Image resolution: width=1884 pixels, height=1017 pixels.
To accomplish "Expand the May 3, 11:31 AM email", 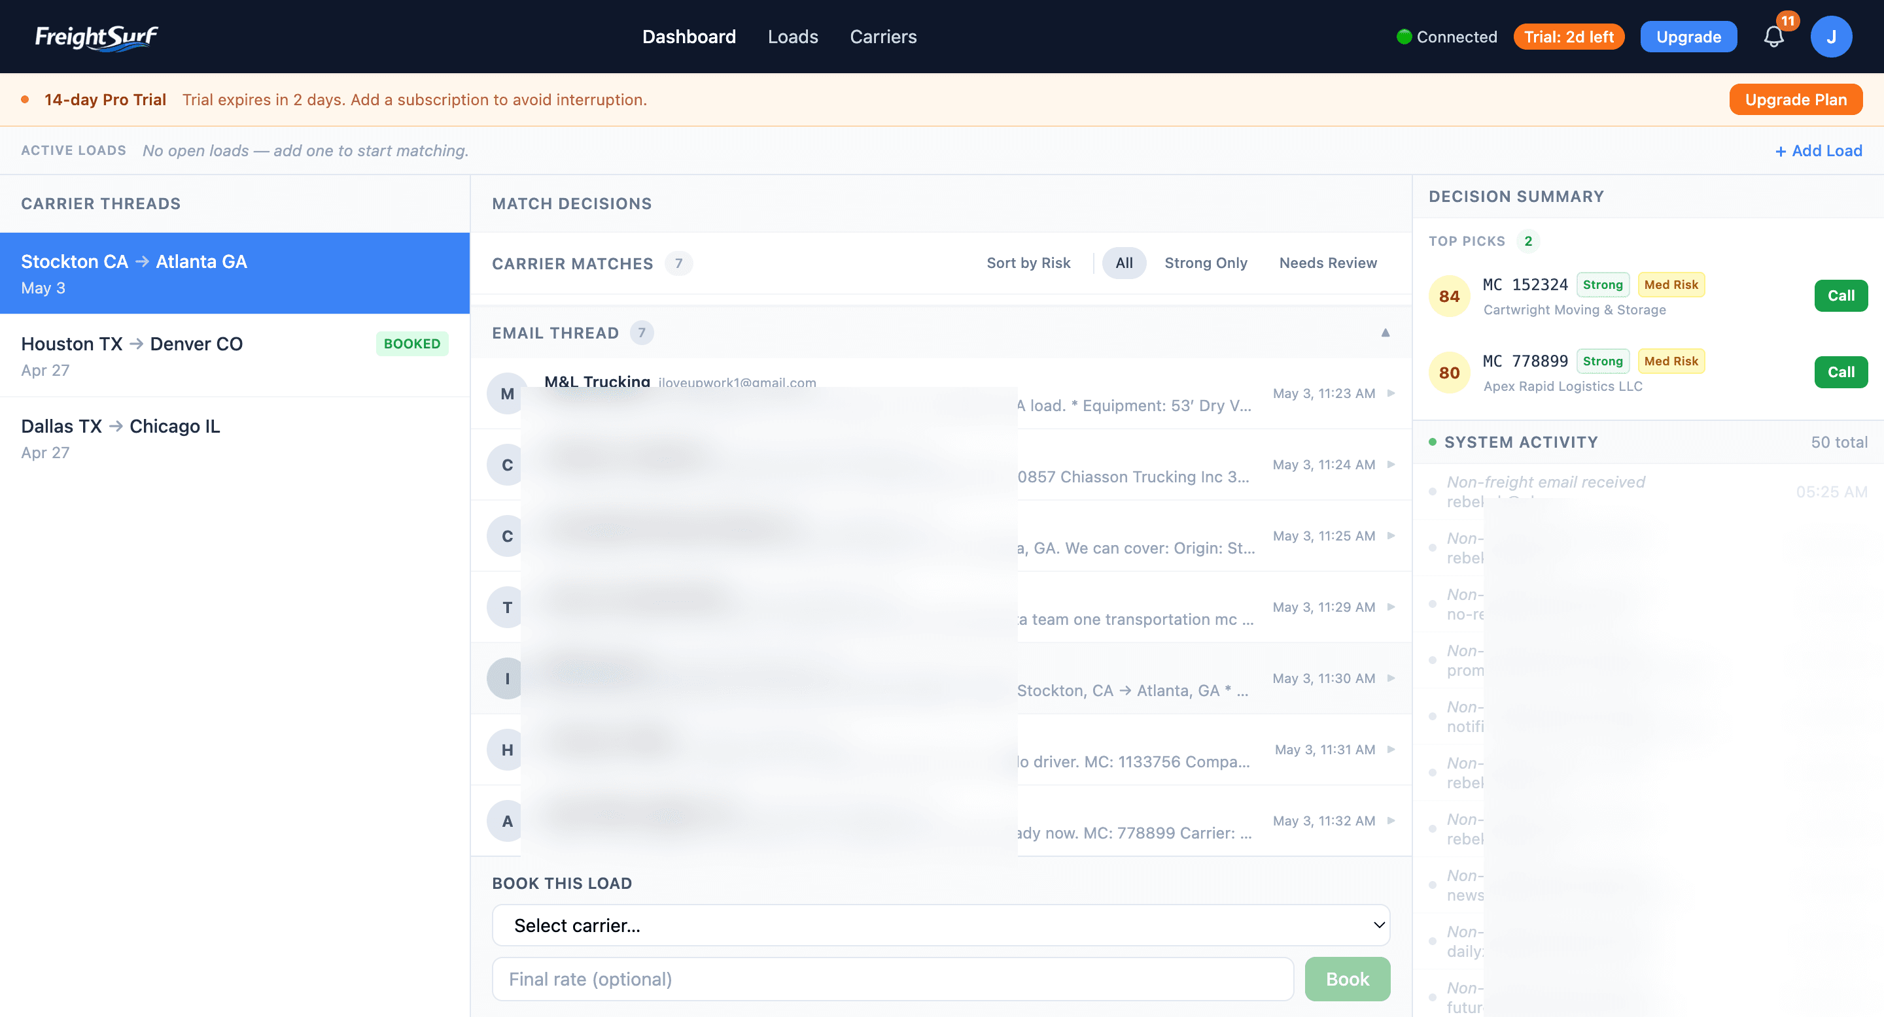I will point(1391,750).
